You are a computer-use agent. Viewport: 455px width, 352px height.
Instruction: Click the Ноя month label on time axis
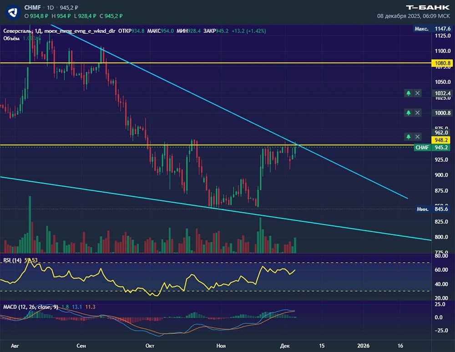point(221,346)
